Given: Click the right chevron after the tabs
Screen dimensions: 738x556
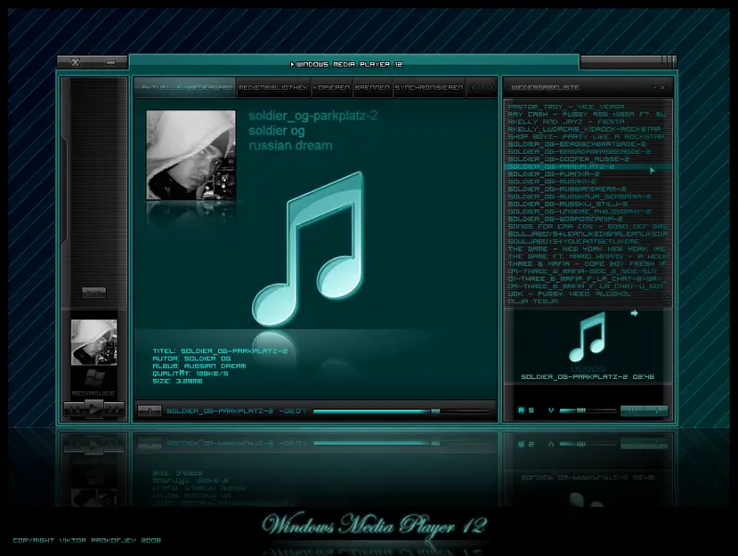Looking at the screenshot, I should click(x=490, y=87).
